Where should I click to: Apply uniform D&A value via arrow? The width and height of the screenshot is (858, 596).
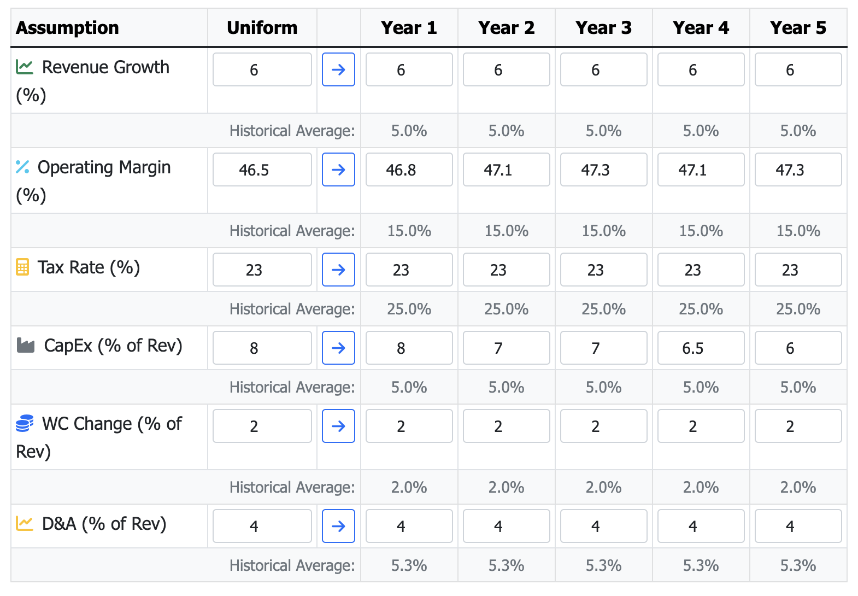pos(338,526)
